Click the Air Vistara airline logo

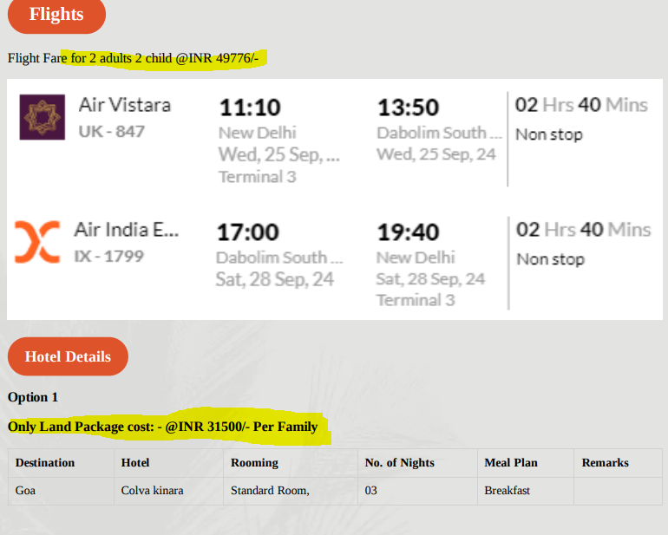[x=43, y=117]
